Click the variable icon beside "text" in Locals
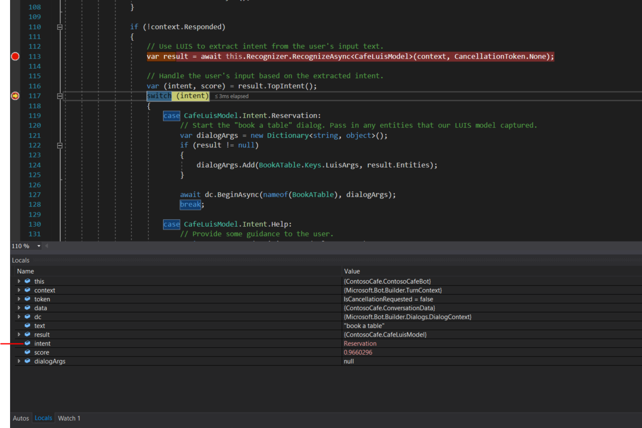Image resolution: width=642 pixels, height=428 pixels. pyautogui.click(x=28, y=325)
